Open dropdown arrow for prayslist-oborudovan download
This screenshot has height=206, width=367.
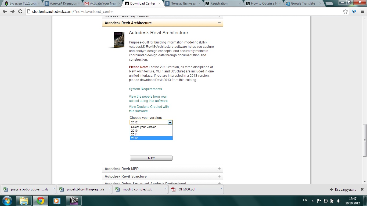pos(54,189)
